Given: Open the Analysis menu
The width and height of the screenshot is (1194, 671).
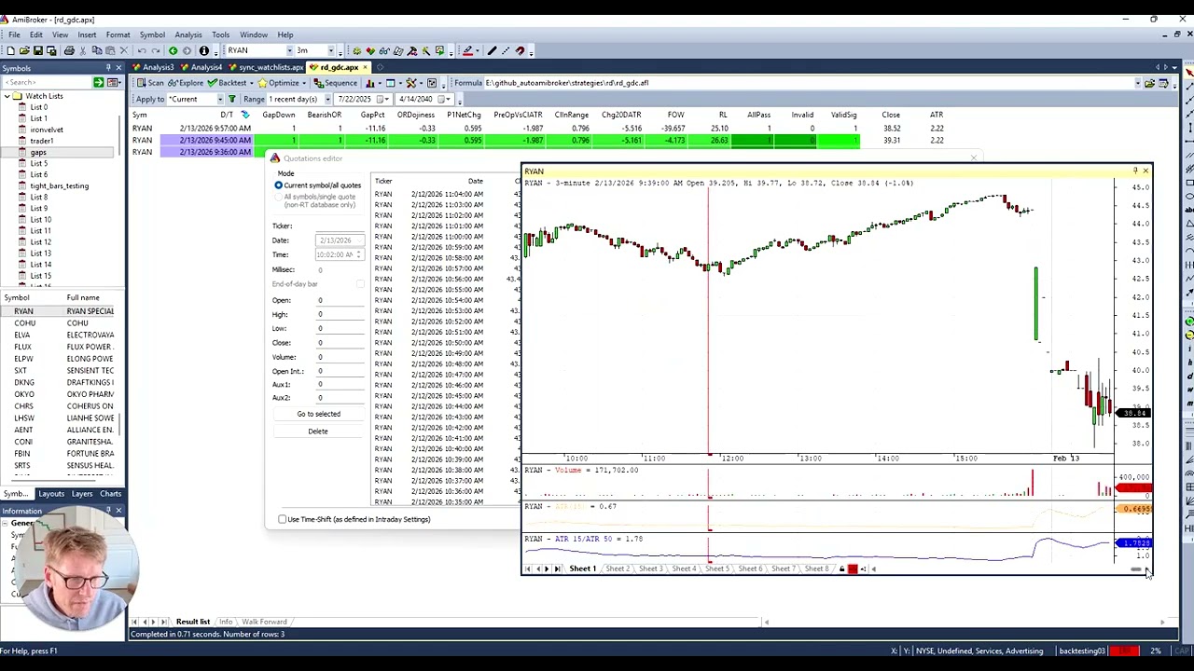Looking at the screenshot, I should coord(187,34).
